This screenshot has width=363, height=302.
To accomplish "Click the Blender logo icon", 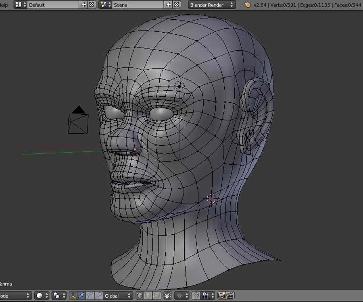I will (x=247, y=5).
